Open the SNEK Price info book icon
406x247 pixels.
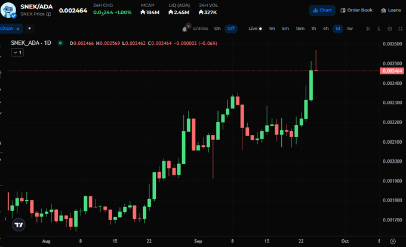pos(48,14)
